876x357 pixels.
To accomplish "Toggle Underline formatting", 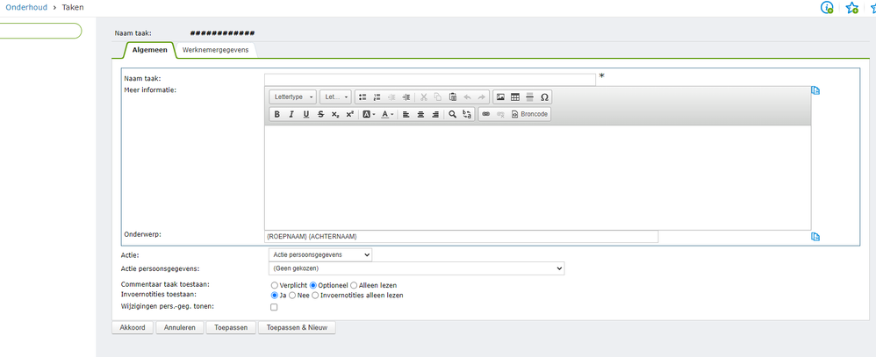I will (x=305, y=114).
